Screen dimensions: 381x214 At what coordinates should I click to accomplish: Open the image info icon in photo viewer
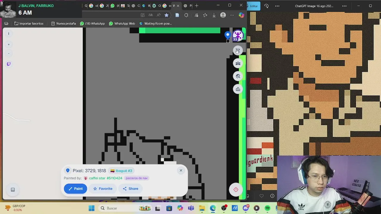[x=272, y=196]
